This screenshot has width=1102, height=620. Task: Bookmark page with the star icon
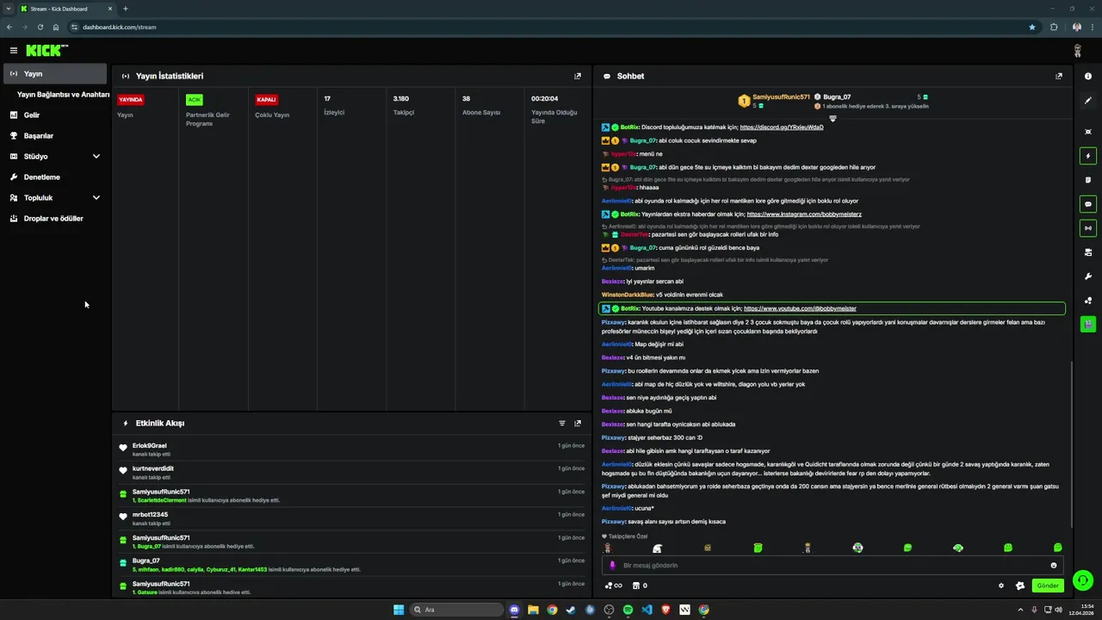coord(1032,27)
